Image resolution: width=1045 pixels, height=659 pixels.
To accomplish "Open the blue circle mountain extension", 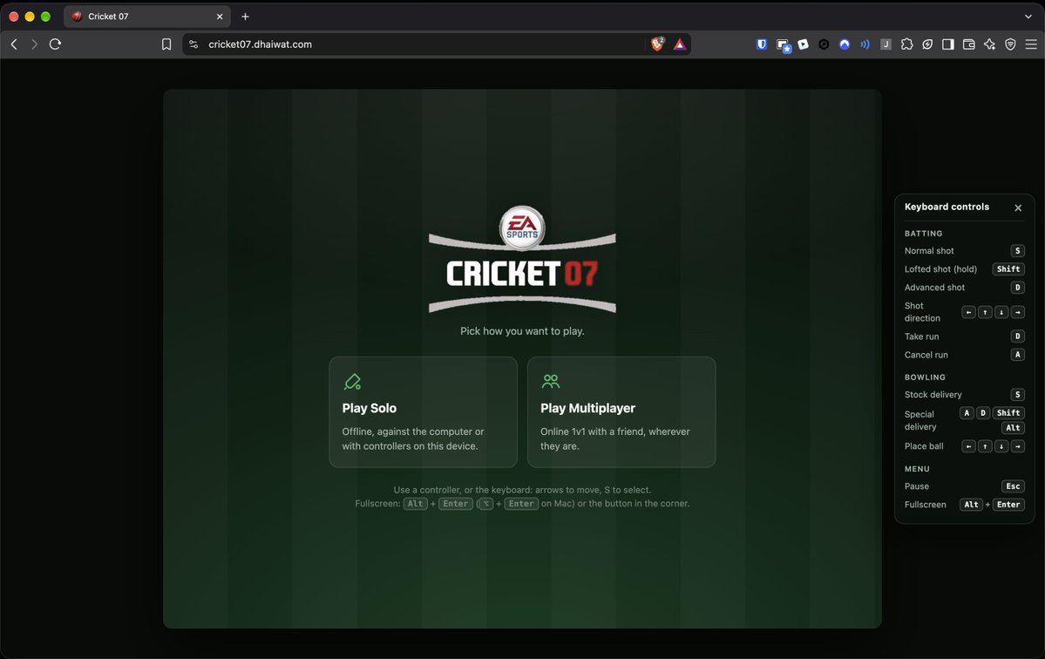I will (x=845, y=44).
